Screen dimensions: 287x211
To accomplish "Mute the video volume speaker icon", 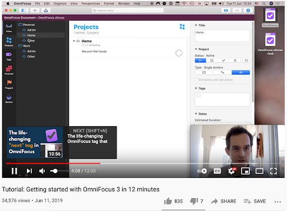I will [x=42, y=171].
